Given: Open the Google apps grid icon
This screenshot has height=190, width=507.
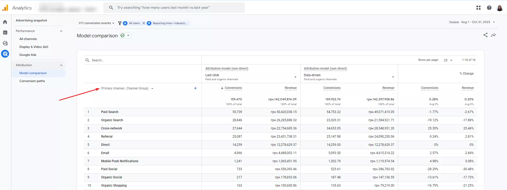Looking at the screenshot, I should [478, 8].
